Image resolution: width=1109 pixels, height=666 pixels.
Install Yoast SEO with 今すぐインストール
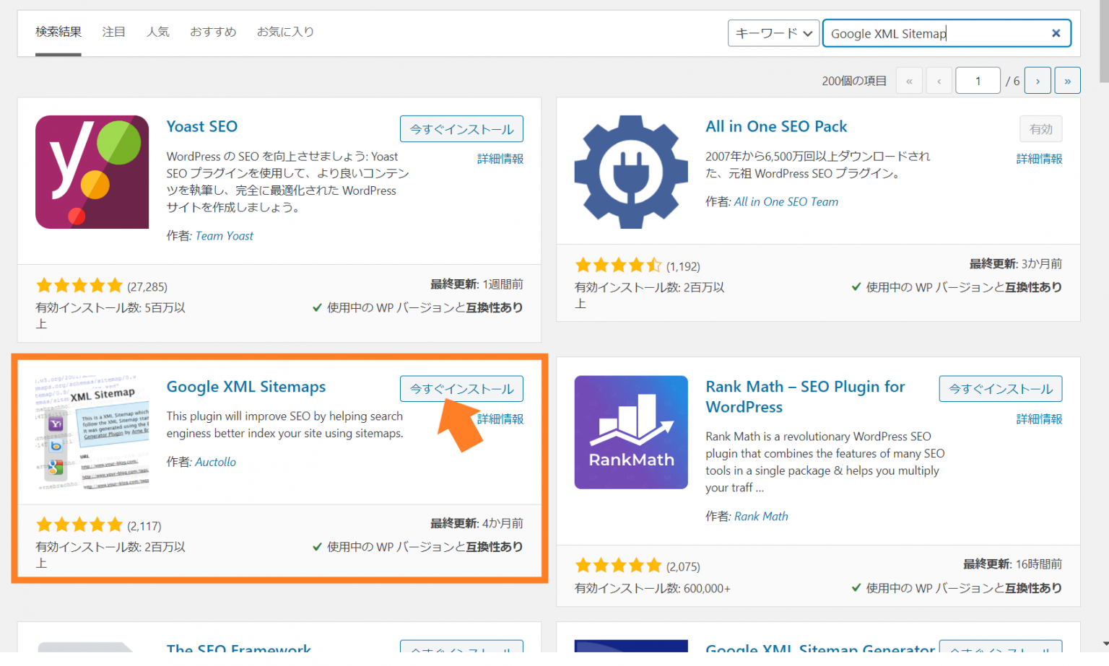pos(461,128)
